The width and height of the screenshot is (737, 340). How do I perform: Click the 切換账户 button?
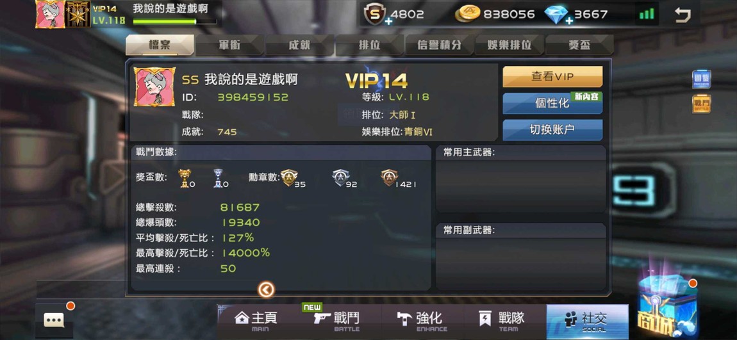point(552,129)
